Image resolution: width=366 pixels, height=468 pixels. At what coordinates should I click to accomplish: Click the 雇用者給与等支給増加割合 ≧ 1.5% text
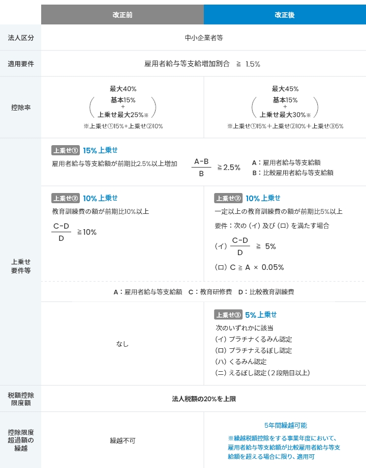pos(202,64)
